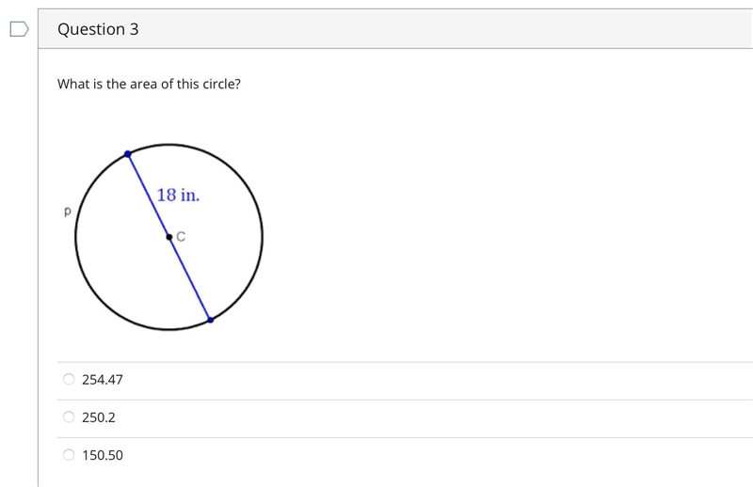
Task: Click the upper blue endpoint of the diameter
Action: point(128,154)
